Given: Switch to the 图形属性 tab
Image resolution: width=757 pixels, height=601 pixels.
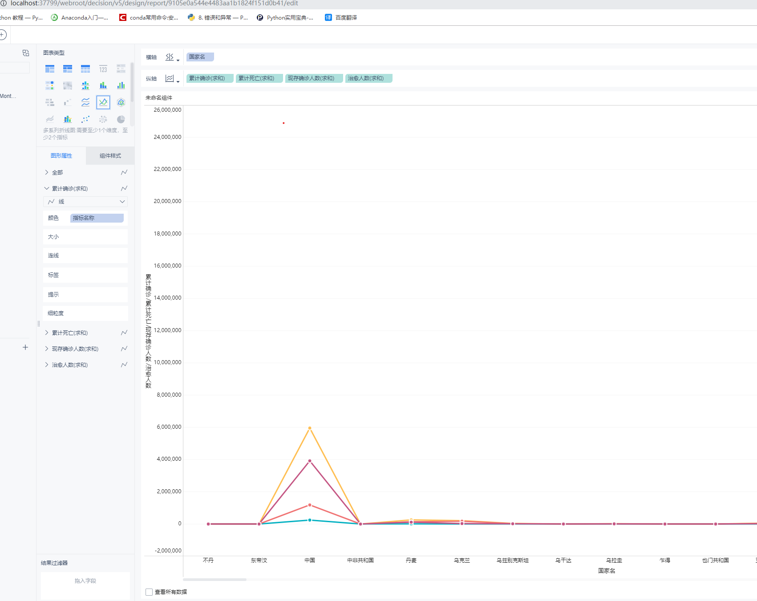Looking at the screenshot, I should tap(61, 156).
